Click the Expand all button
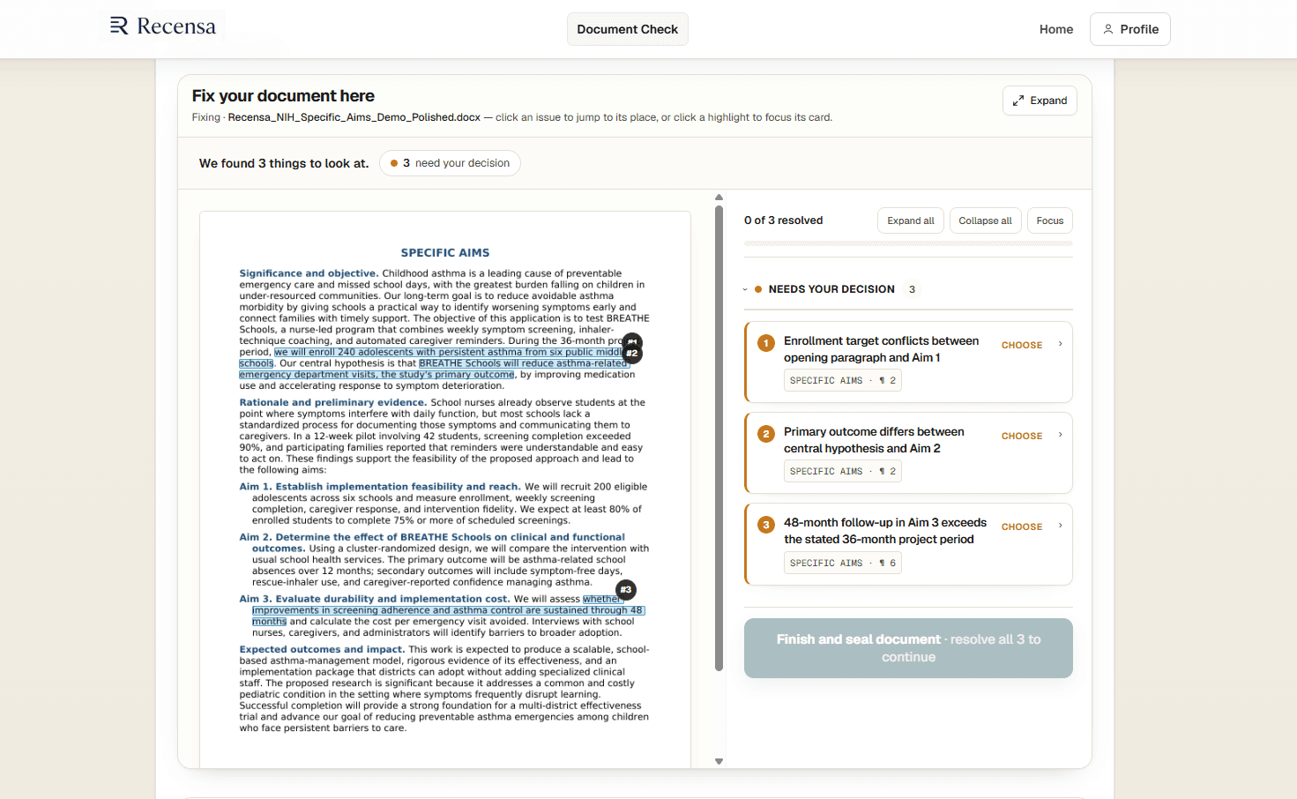1297x799 pixels. tap(911, 220)
